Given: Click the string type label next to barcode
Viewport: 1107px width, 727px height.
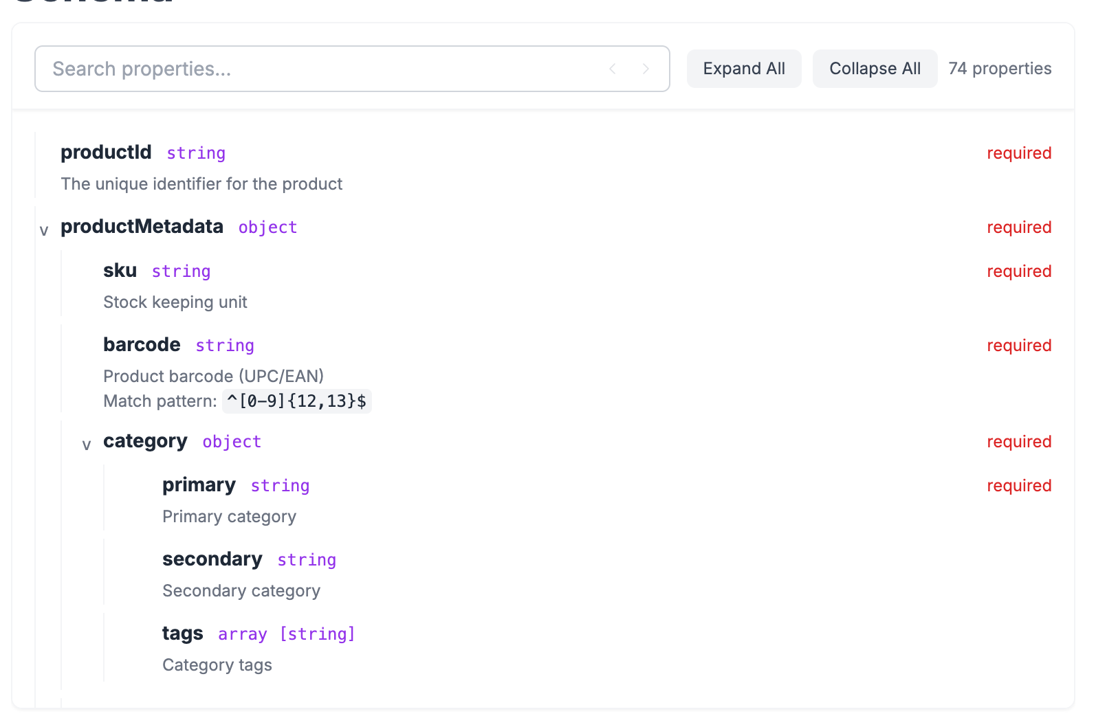Looking at the screenshot, I should point(225,345).
